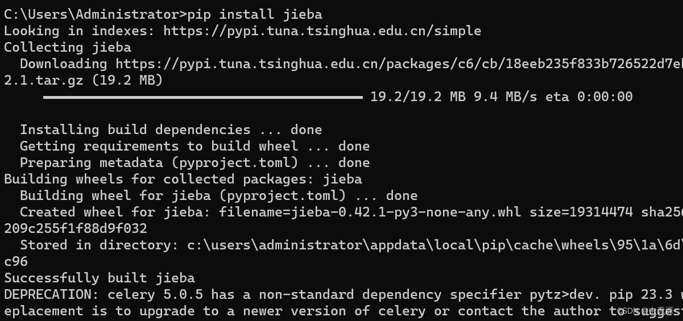Screen dimensions: 683x321
Task: Click the download progress bar
Action: point(202,97)
